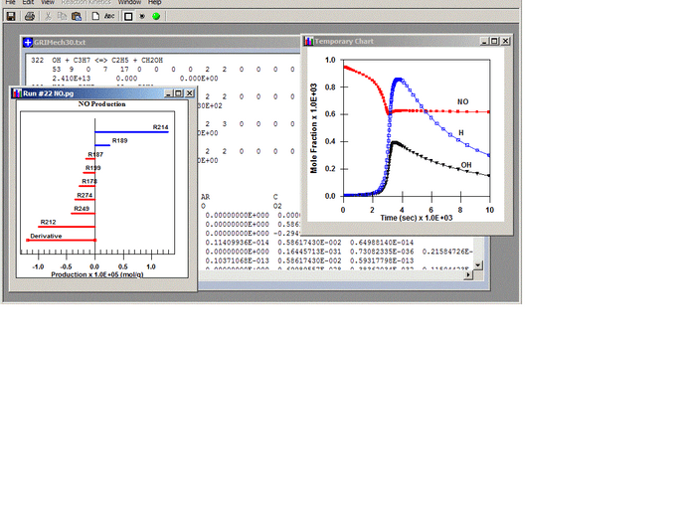
Task: Click the down scroll arrow in GRIMech30.txt window
Action: tap(478, 265)
